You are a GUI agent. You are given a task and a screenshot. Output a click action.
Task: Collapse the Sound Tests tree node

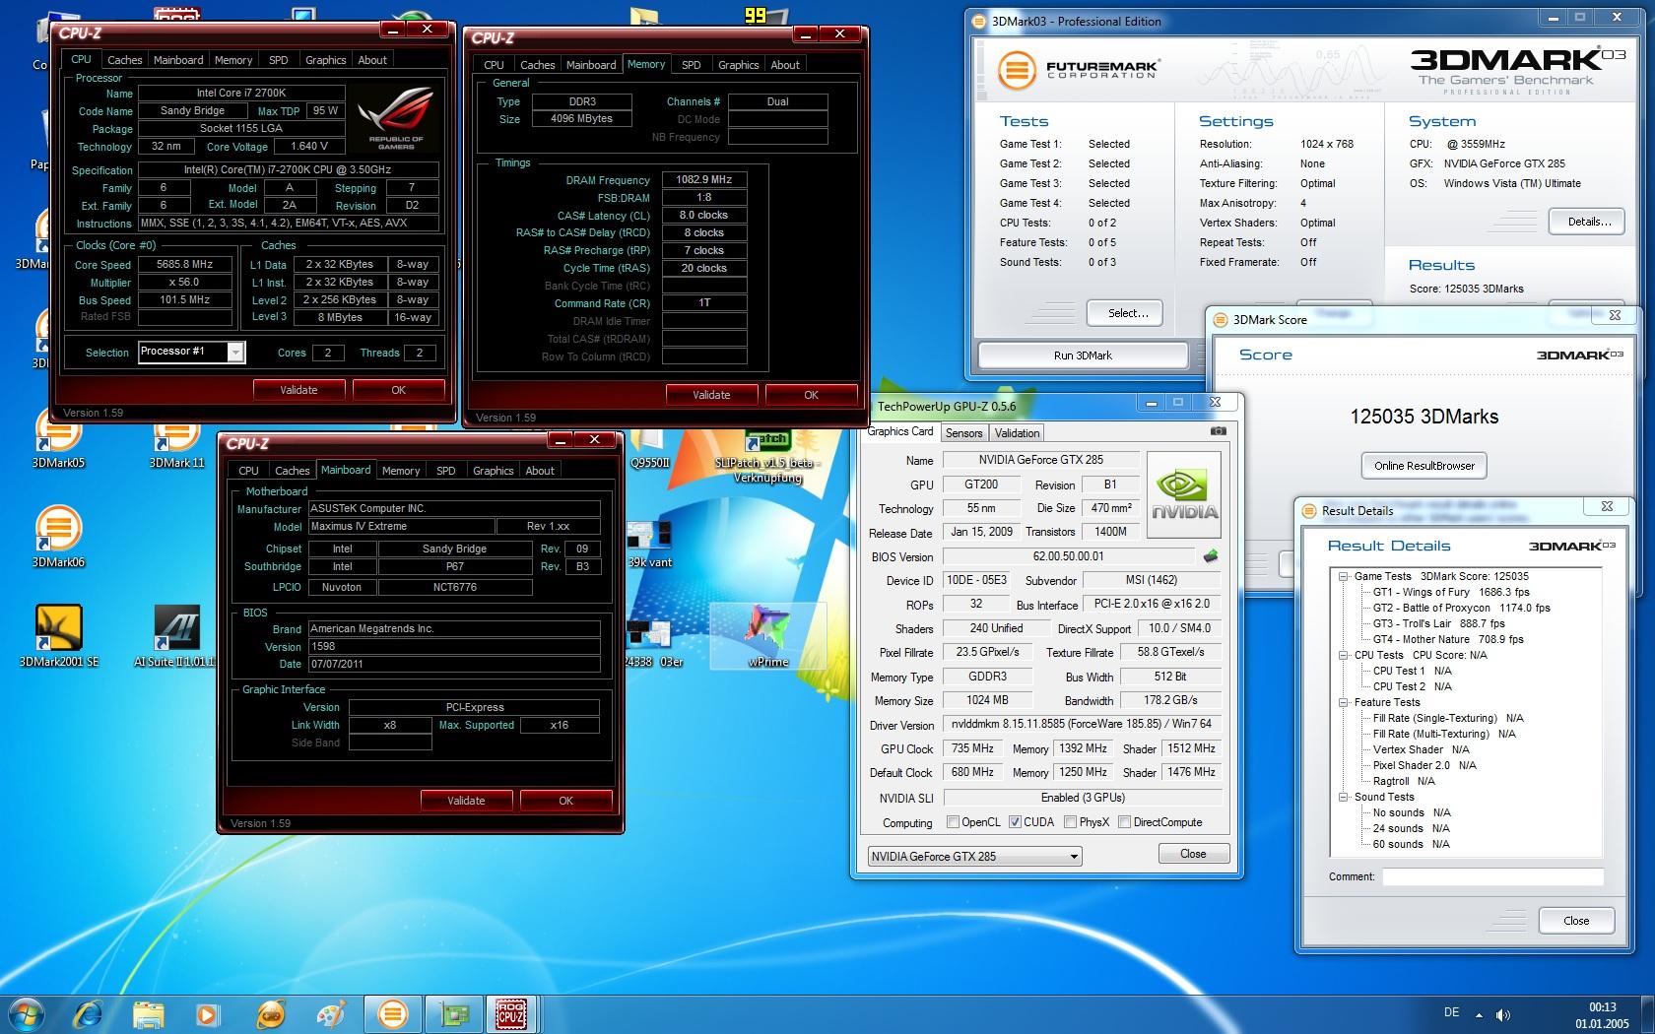pos(1343,797)
